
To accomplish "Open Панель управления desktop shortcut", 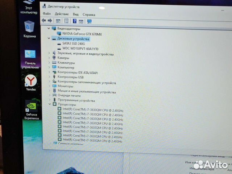I will coord(30,59).
